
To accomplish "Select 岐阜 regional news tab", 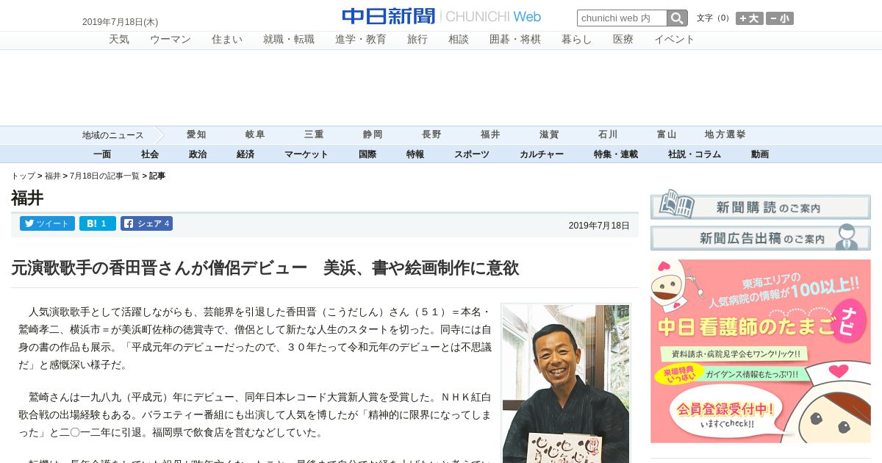I will click(x=255, y=134).
